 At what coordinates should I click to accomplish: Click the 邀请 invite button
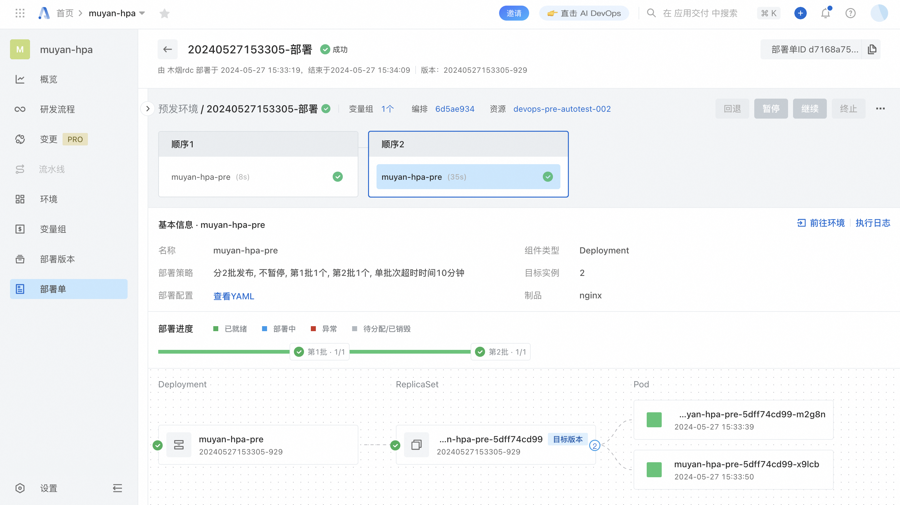(x=513, y=13)
